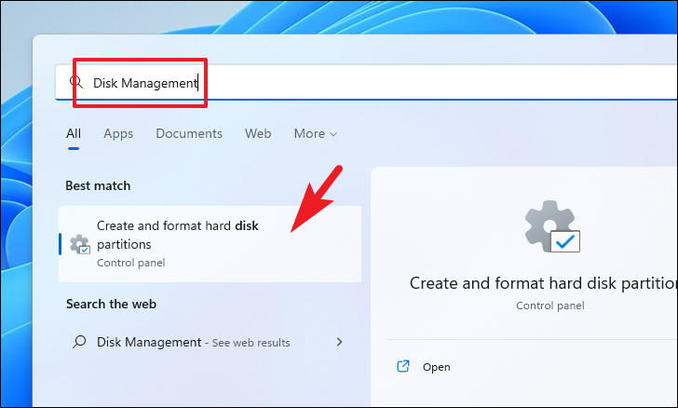Click the Best match heading
Screen dimensions: 678x408
tap(98, 185)
